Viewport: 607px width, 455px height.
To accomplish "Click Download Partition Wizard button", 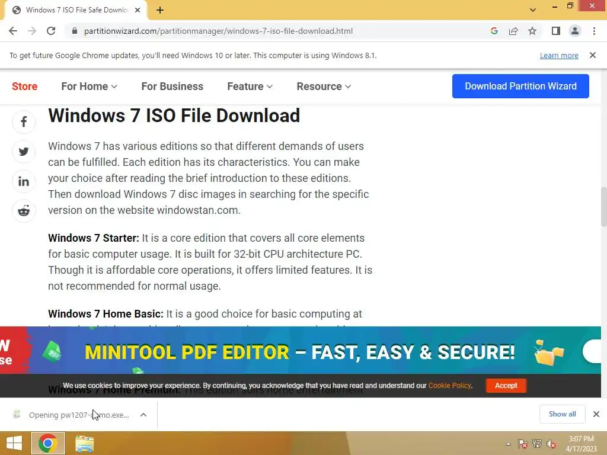I will point(520,86).
